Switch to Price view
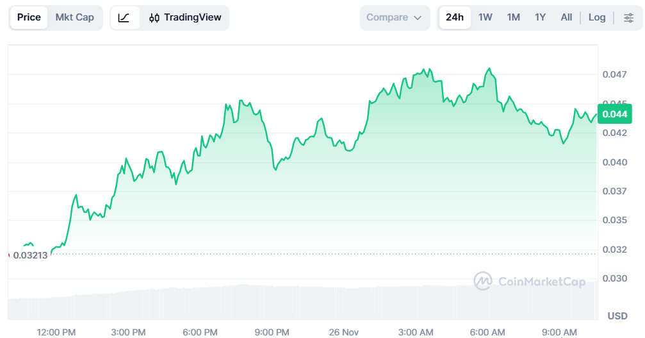 [x=29, y=18]
